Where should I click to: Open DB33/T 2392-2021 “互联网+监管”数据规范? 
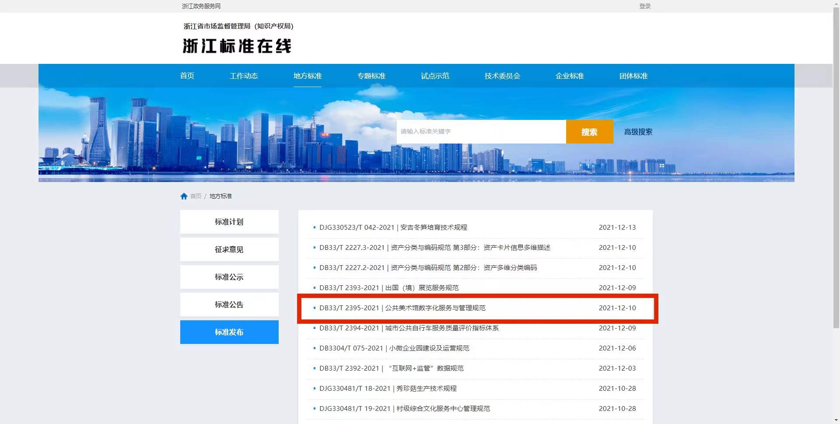tap(392, 368)
